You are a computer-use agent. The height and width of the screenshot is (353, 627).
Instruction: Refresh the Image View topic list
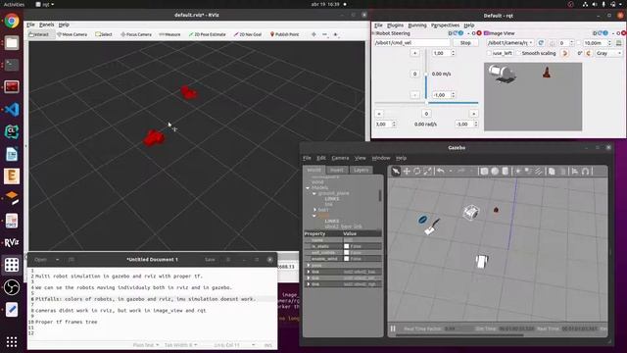[541, 43]
